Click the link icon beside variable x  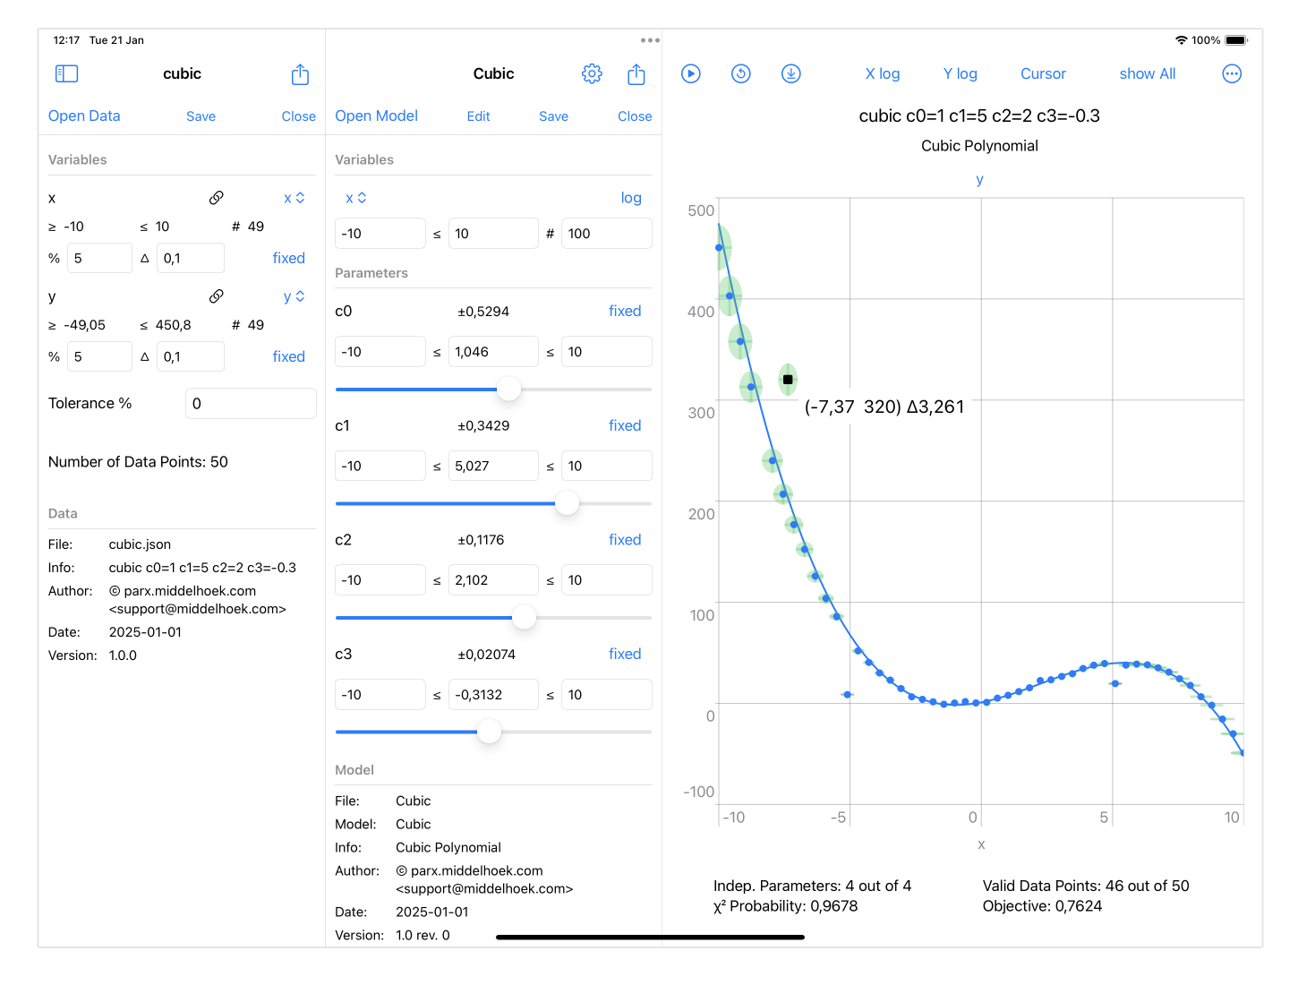[216, 198]
